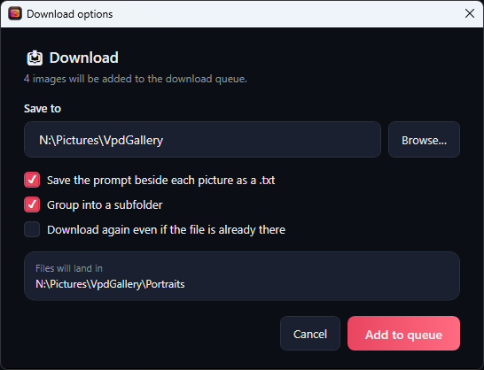Click the 'Download options' window title
The height and width of the screenshot is (370, 484).
[x=70, y=14]
